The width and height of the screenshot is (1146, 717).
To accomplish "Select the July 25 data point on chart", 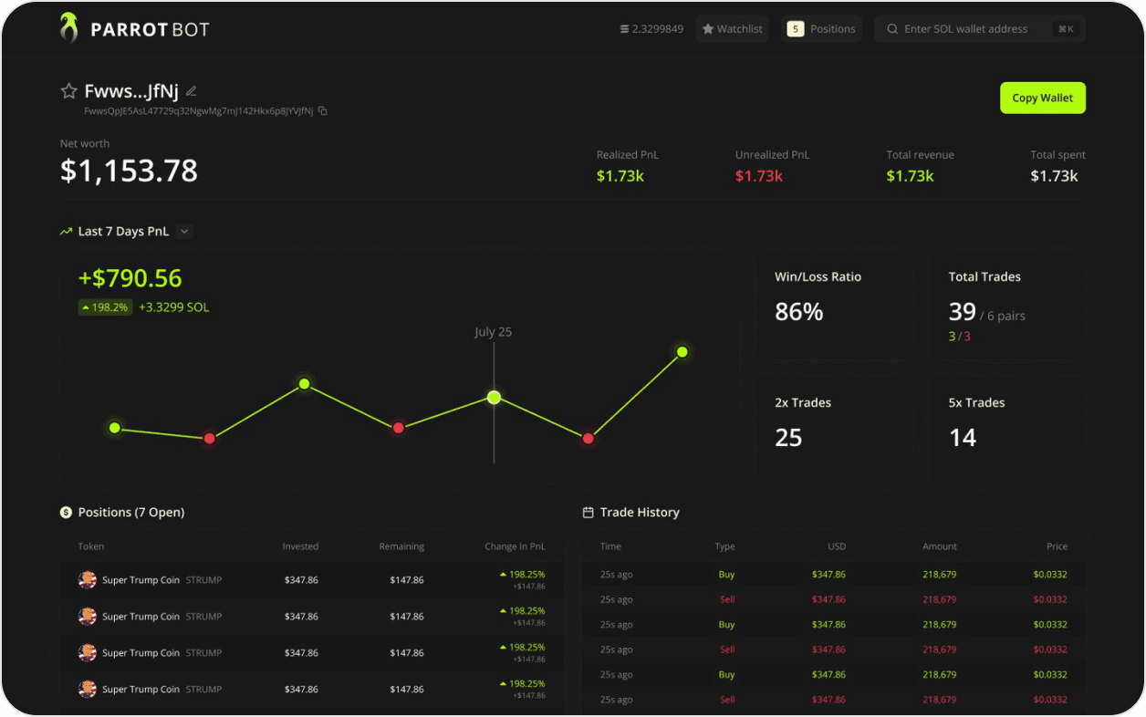I will 494,397.
